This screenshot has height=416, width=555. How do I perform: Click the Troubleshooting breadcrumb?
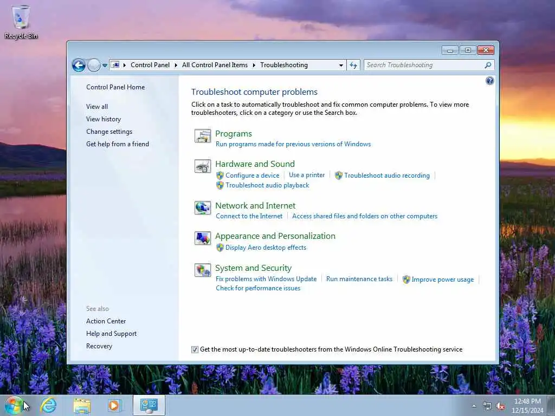tap(284, 65)
